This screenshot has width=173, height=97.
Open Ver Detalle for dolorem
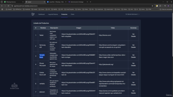(x=133, y=92)
